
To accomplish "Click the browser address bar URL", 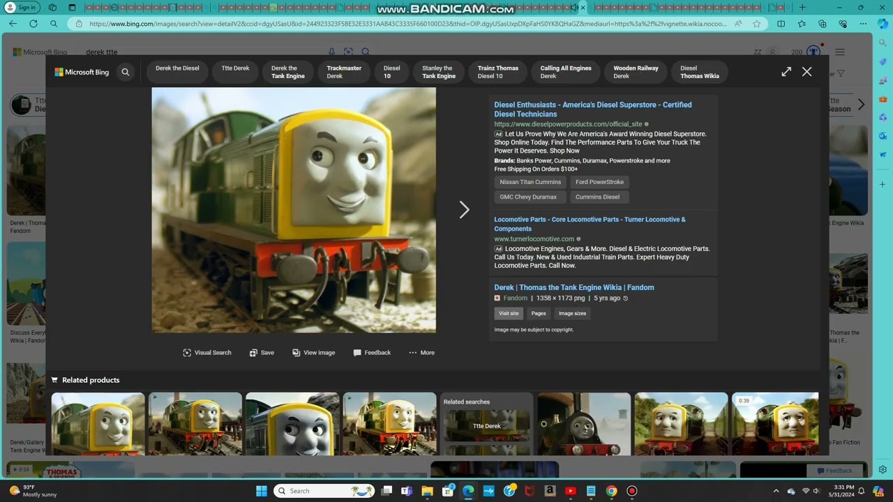I will [408, 24].
